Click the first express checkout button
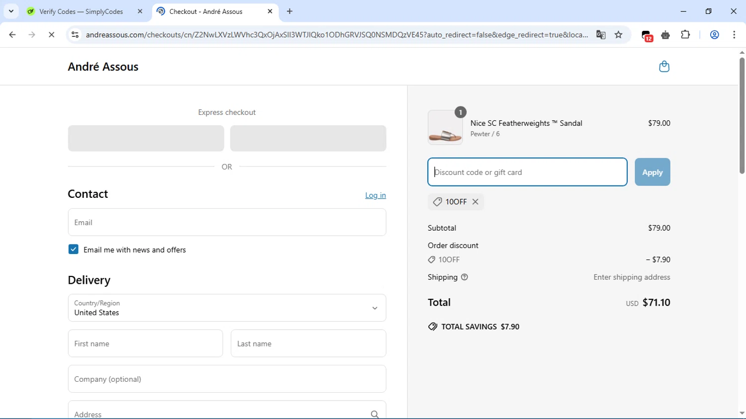Viewport: 746px width, 419px height. [146, 138]
